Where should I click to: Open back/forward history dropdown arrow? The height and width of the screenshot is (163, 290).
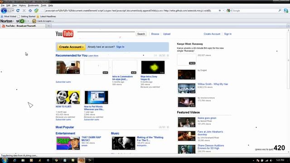(13, 10)
